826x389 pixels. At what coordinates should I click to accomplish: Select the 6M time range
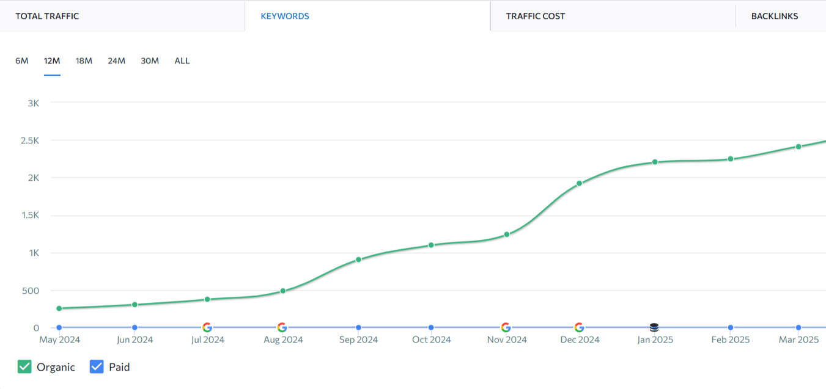22,60
